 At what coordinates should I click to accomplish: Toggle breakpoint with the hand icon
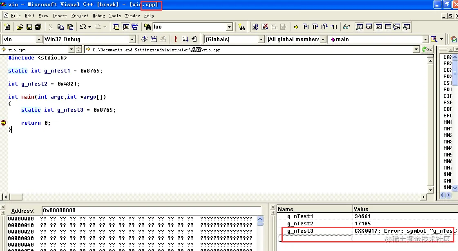click(194, 39)
